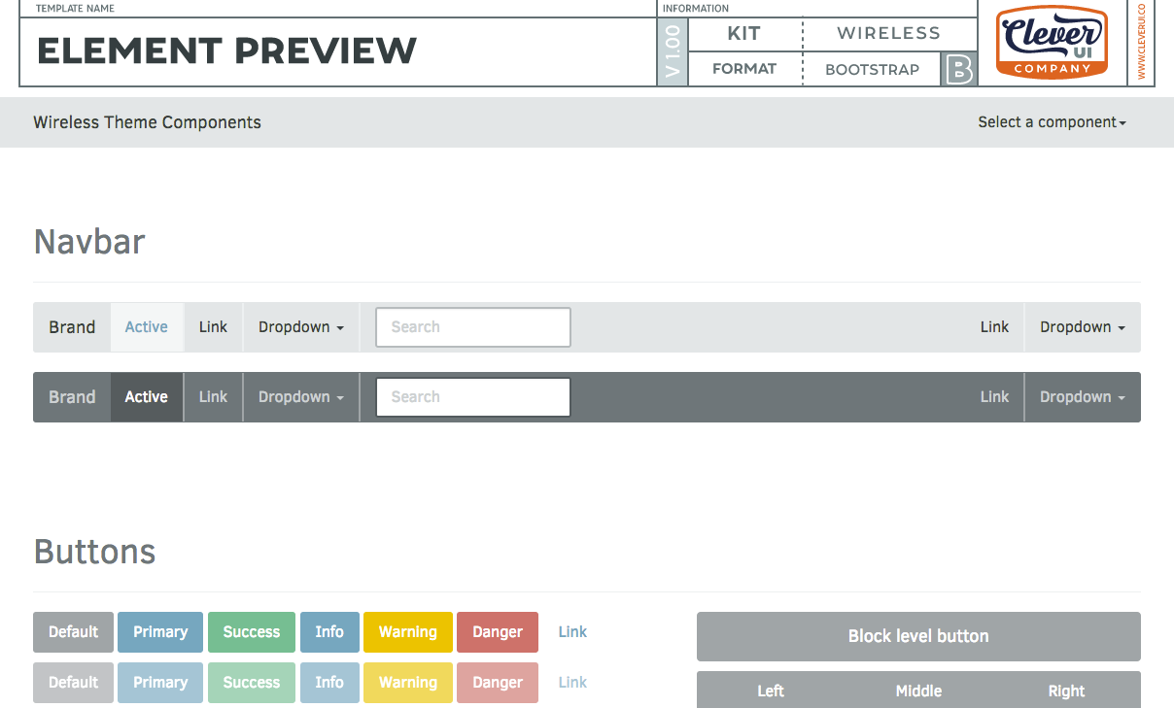Click the Search field in the light navbar
This screenshot has width=1174, height=708.
(472, 327)
